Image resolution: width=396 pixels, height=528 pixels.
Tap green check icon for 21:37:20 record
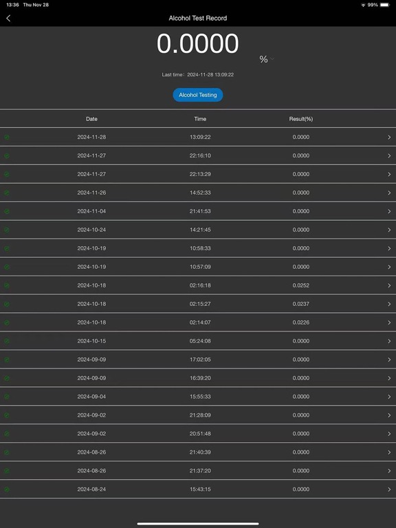(7, 470)
